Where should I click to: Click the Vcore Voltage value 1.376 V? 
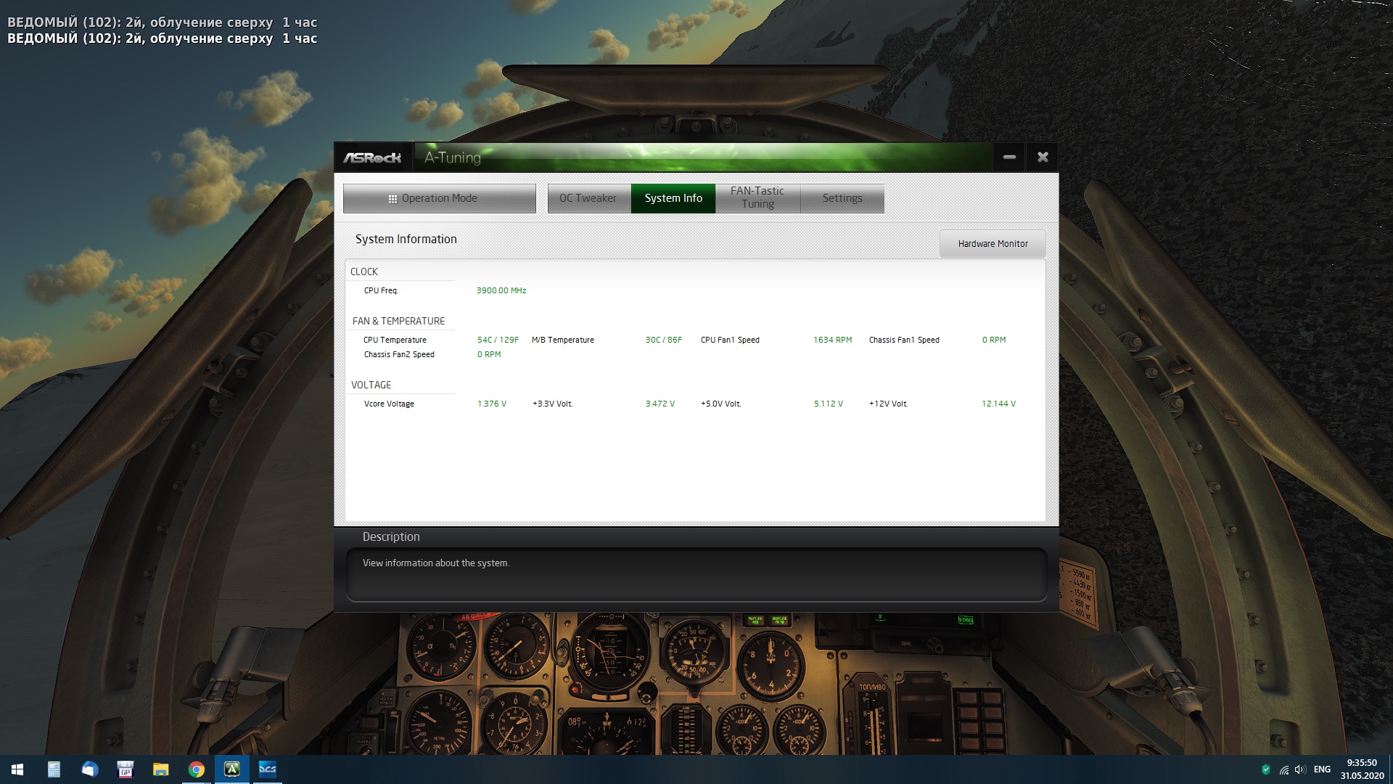click(x=492, y=404)
